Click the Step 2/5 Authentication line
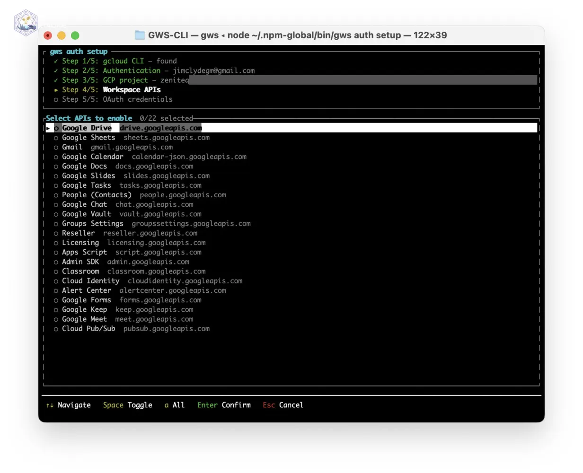This screenshot has width=583, height=473. (x=154, y=70)
